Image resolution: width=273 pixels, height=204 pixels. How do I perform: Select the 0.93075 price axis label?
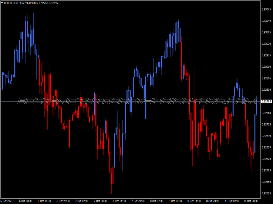pos(266,9)
